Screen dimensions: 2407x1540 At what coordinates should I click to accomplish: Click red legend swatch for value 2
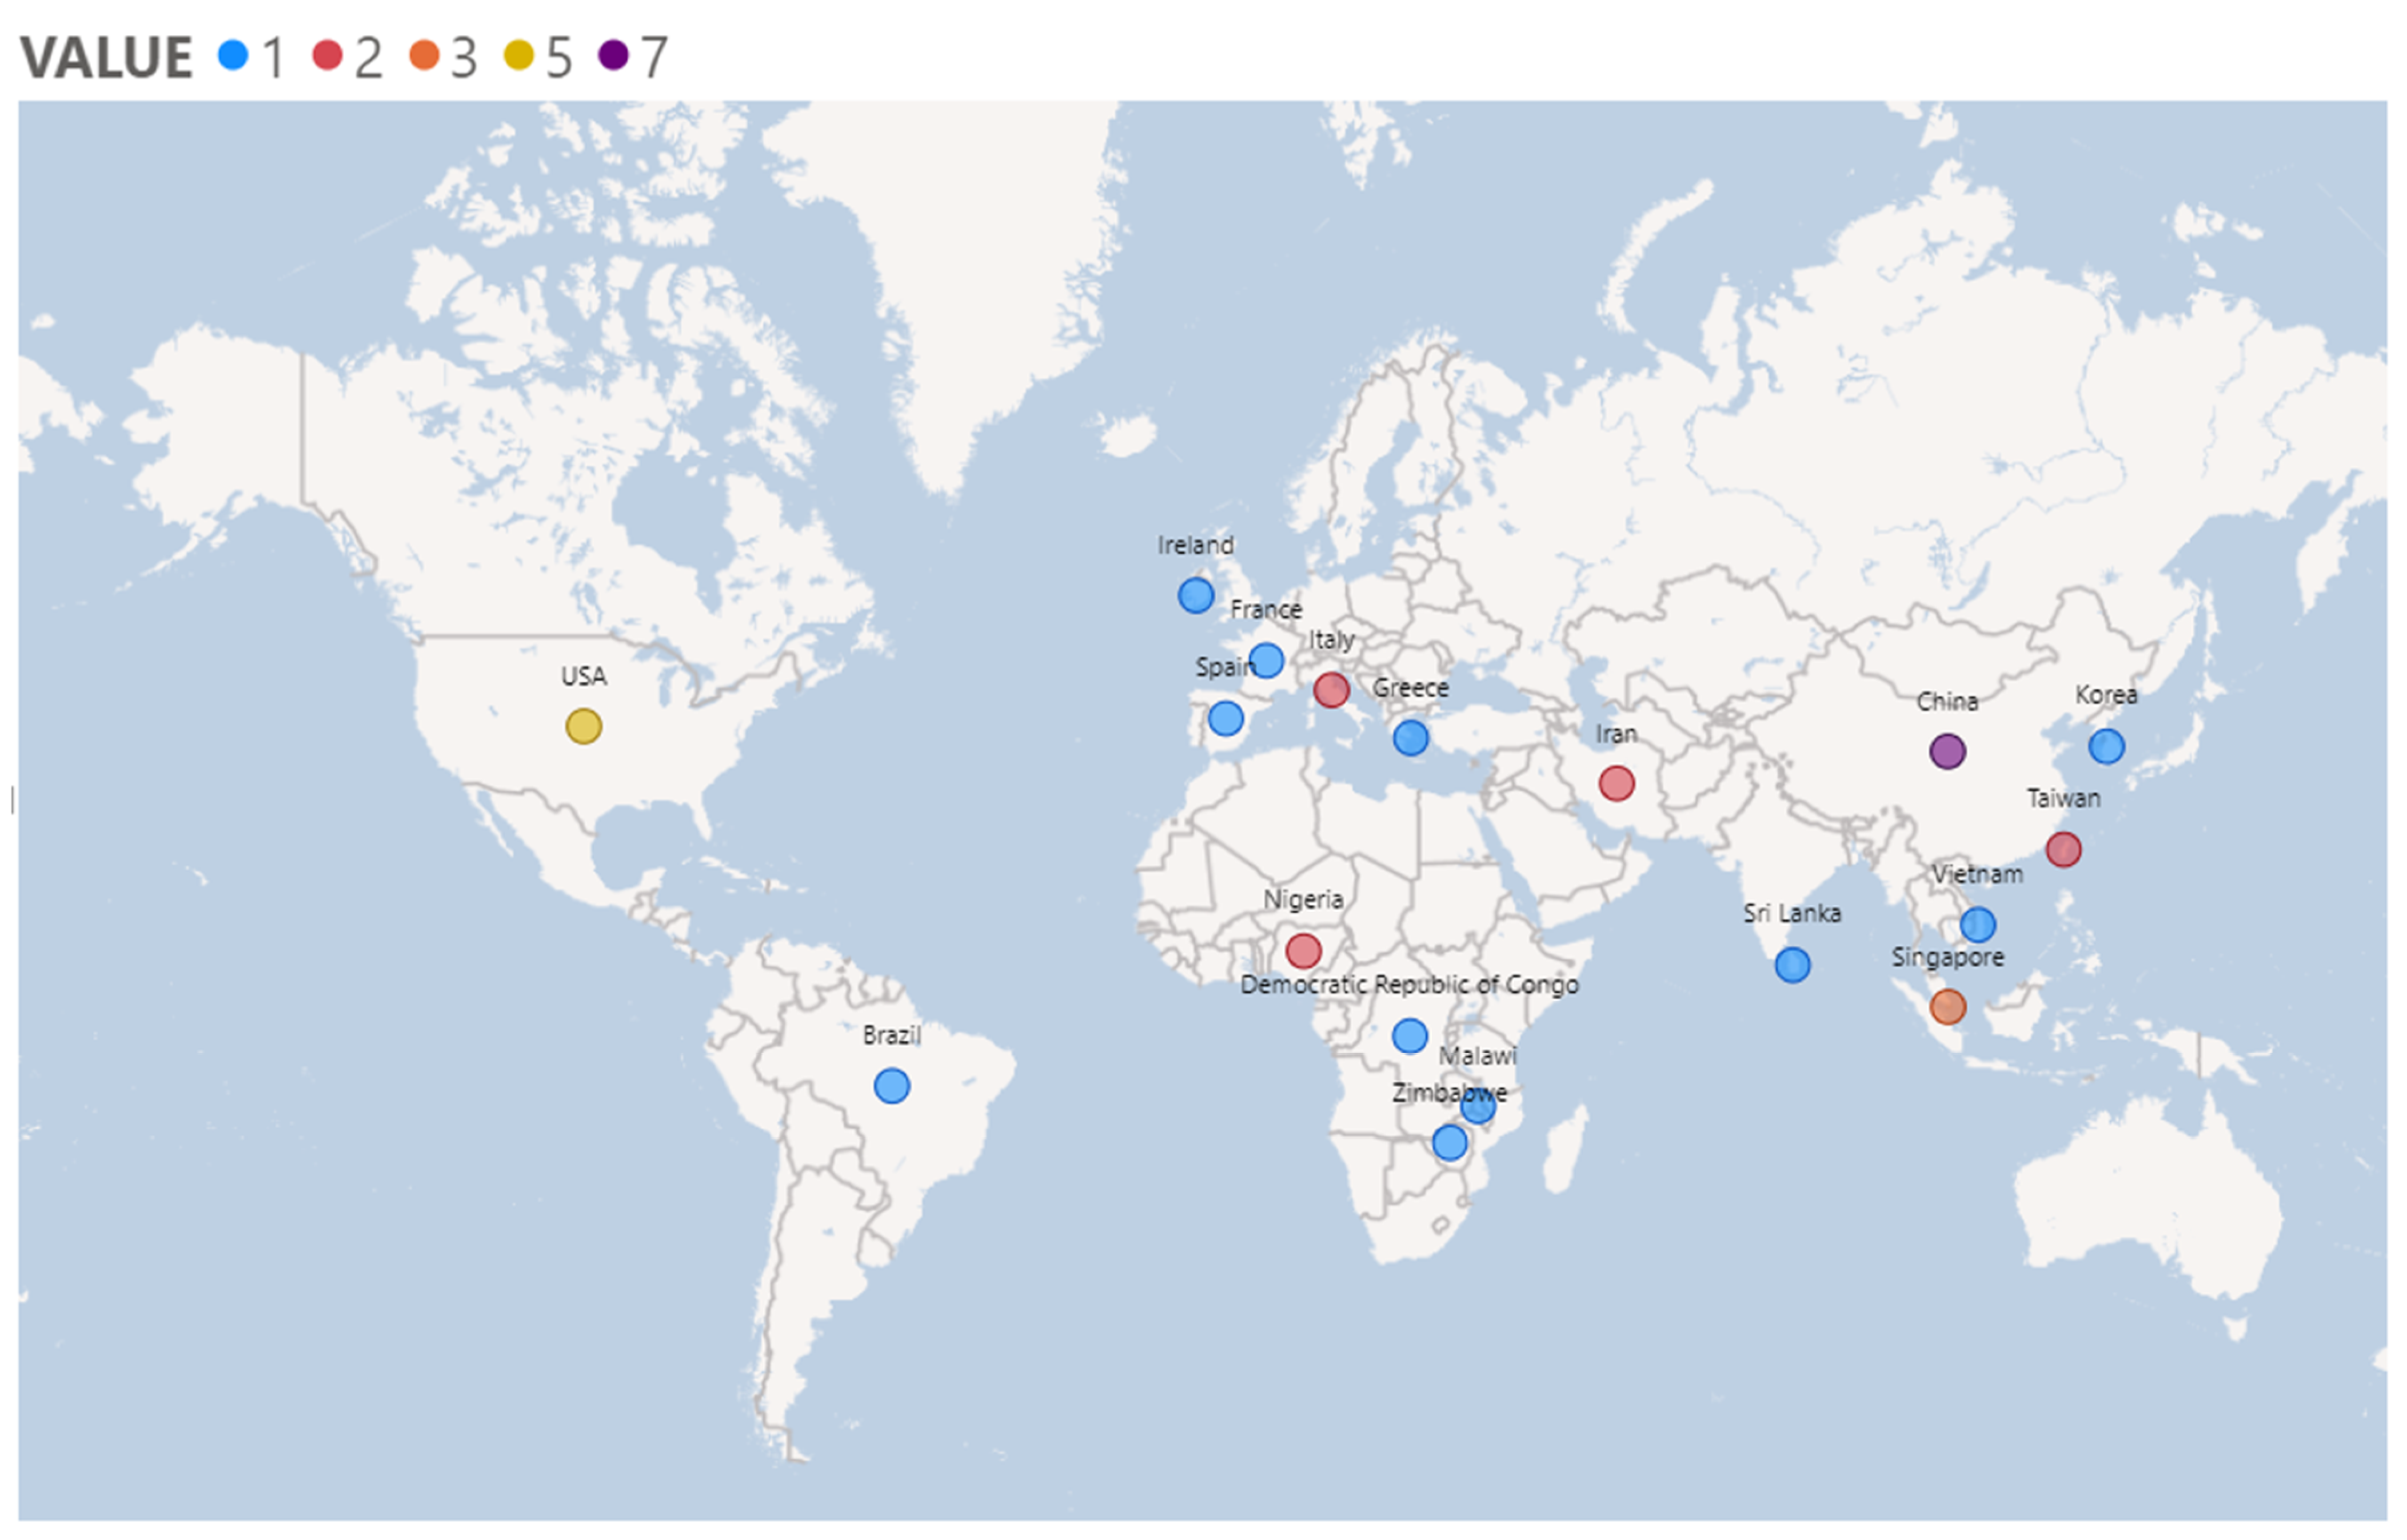[x=327, y=55]
